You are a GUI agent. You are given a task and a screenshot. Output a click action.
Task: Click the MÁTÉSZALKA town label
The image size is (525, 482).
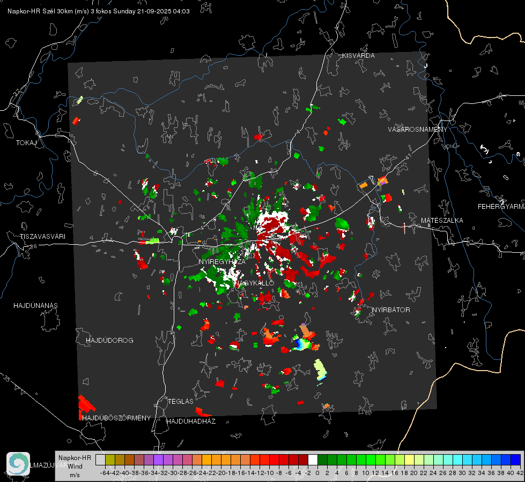point(442,221)
